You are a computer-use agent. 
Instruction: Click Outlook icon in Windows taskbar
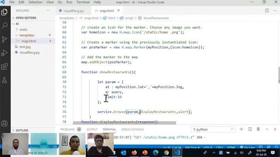[x=123, y=153]
